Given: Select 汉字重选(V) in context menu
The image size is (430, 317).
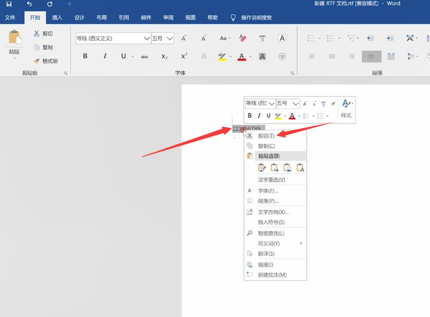Looking at the screenshot, I should click(275, 179).
